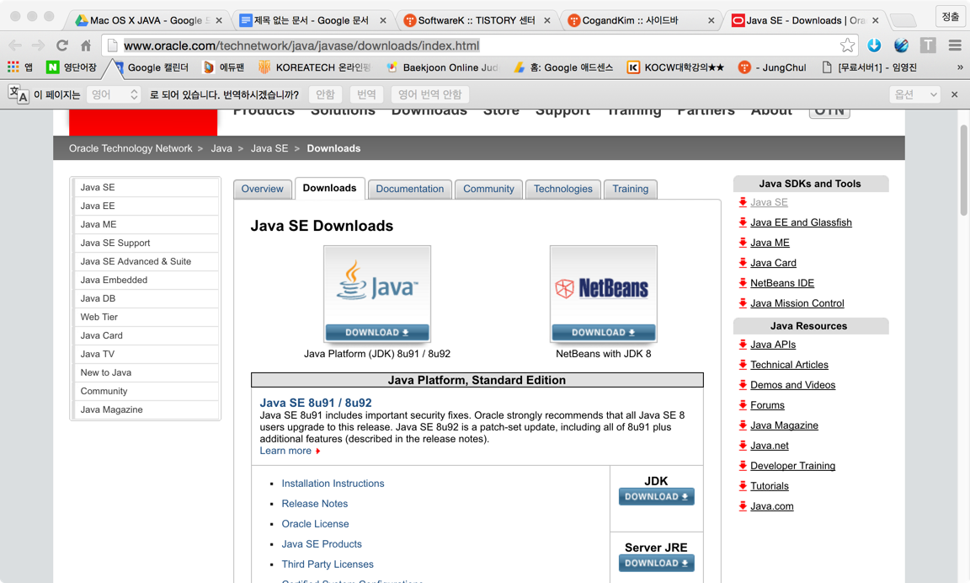Click the OTN button in top navigation
Screen dimensions: 970x583
[829, 111]
